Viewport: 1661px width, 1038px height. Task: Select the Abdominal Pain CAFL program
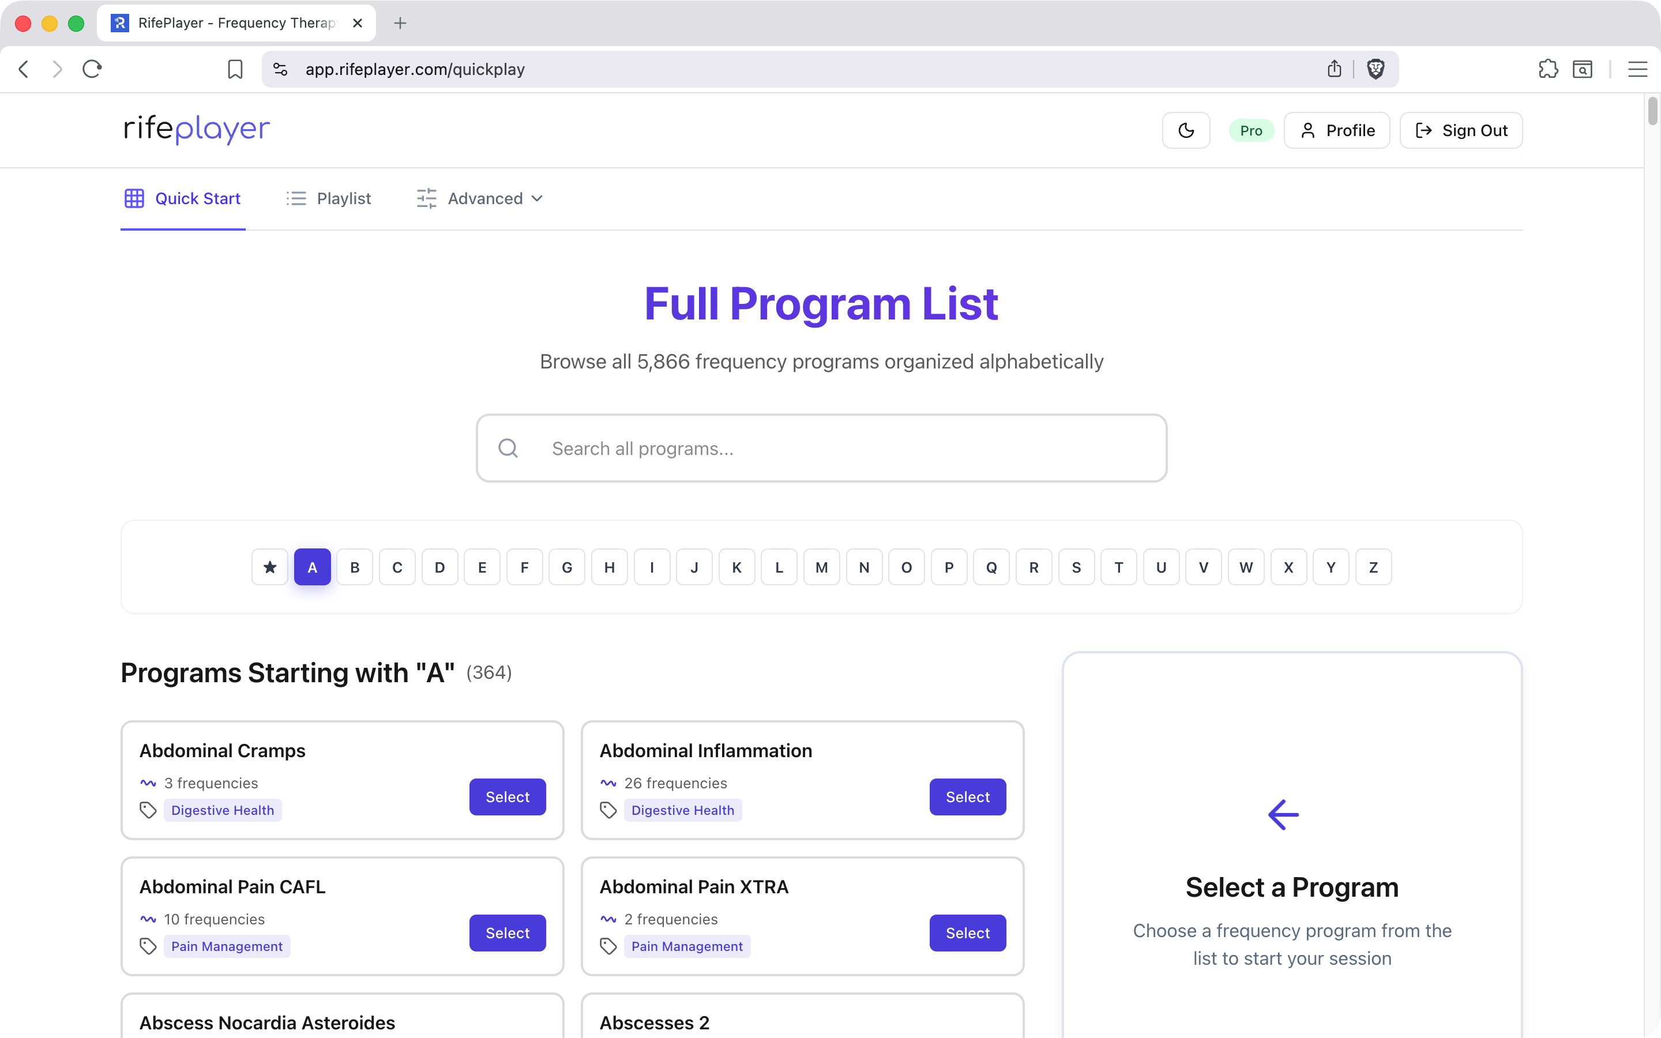(508, 933)
